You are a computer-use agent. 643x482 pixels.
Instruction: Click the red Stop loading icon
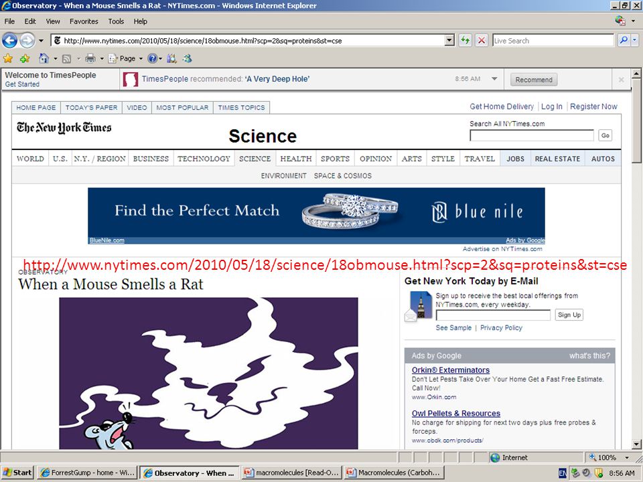point(482,40)
